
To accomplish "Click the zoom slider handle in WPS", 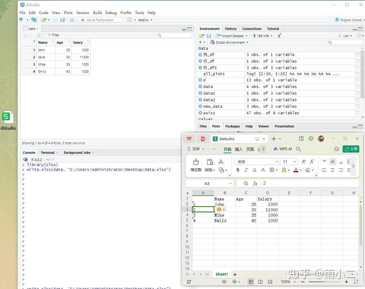I will (x=325, y=282).
